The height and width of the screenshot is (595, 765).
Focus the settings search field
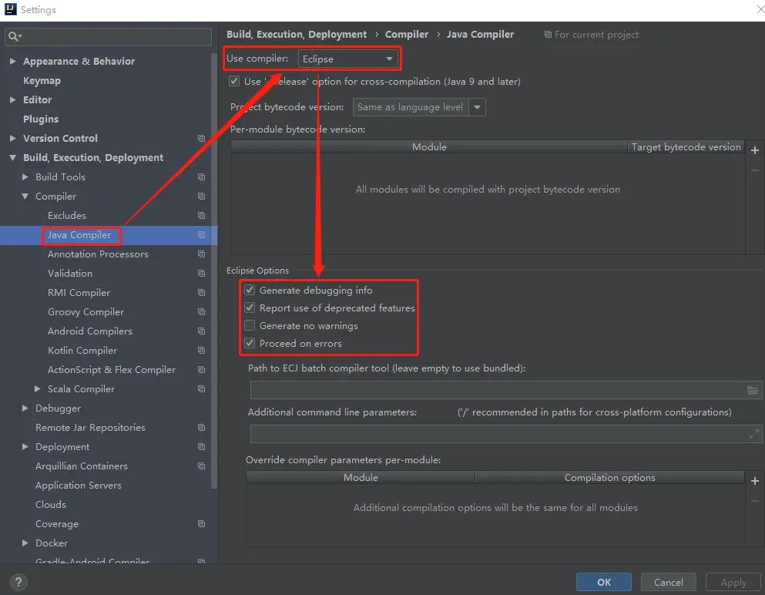coord(109,36)
